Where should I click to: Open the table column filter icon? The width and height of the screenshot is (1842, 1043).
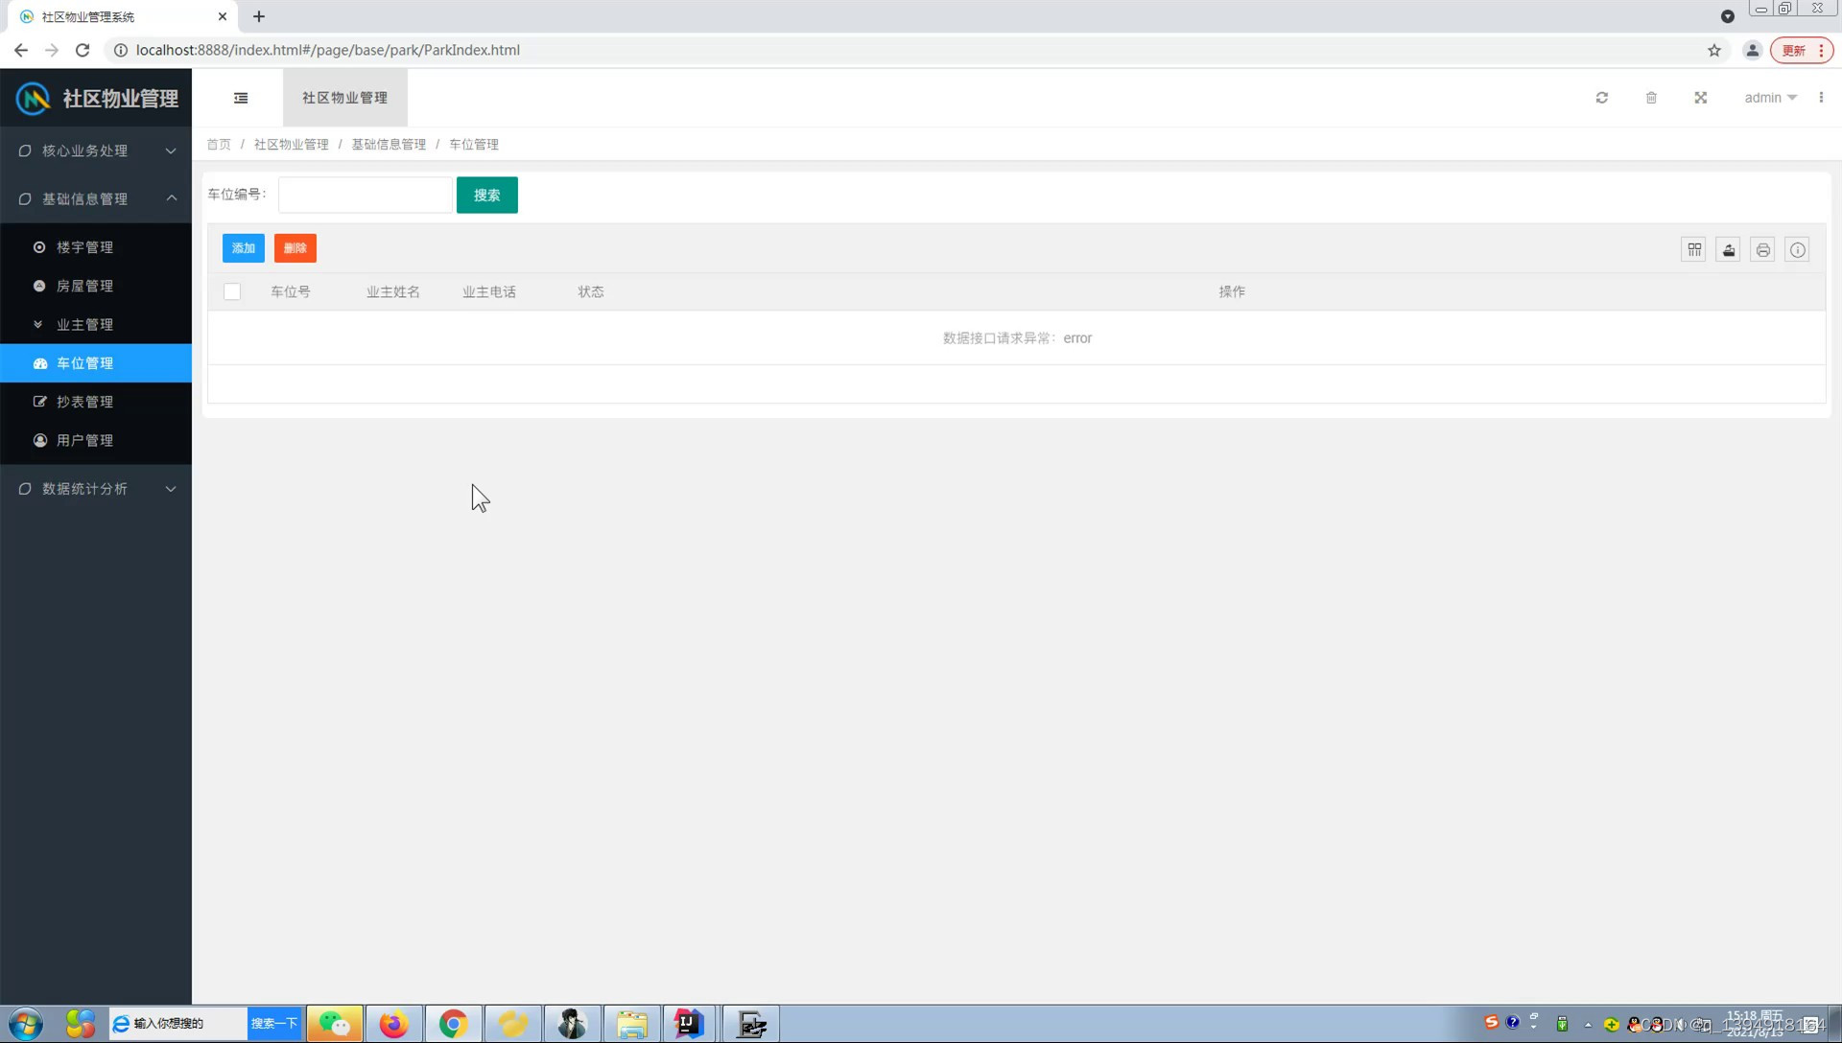tap(1694, 250)
